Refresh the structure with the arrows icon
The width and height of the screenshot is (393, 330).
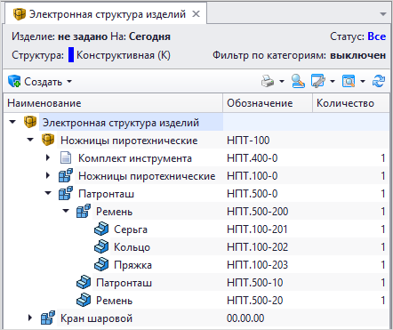click(379, 81)
